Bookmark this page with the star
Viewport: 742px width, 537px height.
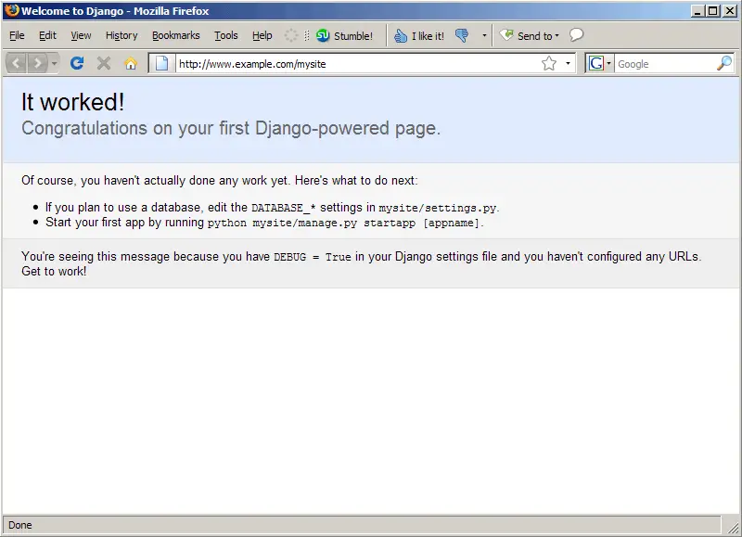549,63
